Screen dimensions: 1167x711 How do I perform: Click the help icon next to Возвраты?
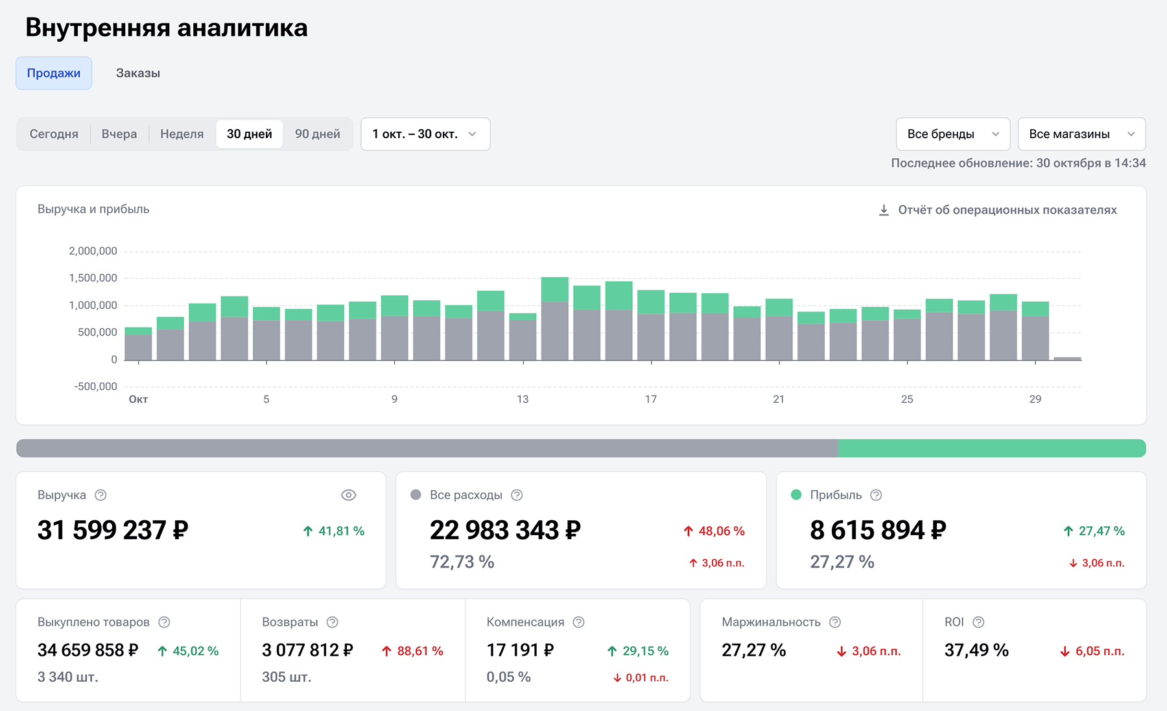click(x=333, y=622)
